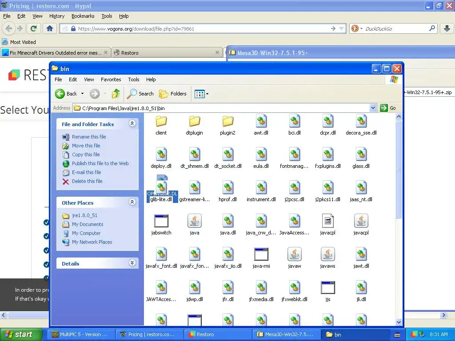Click Copy this file link

click(86, 155)
